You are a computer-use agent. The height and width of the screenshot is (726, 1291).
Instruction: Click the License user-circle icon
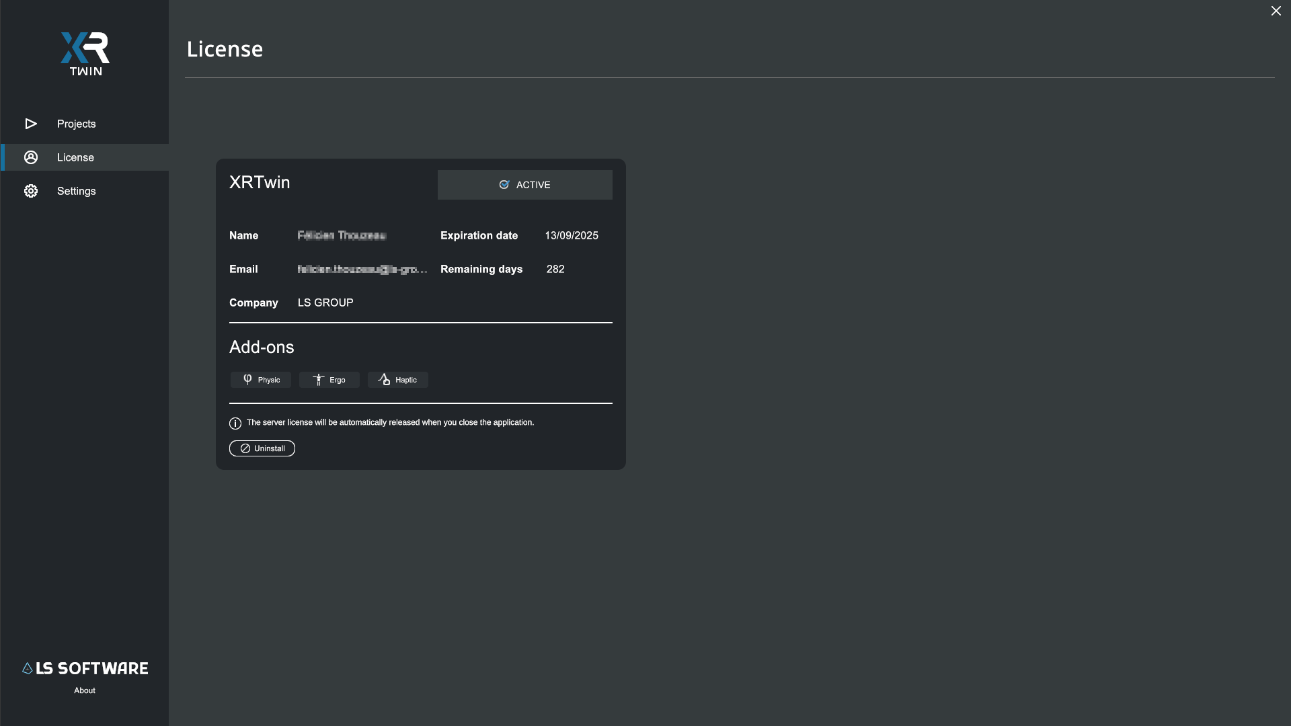[31, 157]
